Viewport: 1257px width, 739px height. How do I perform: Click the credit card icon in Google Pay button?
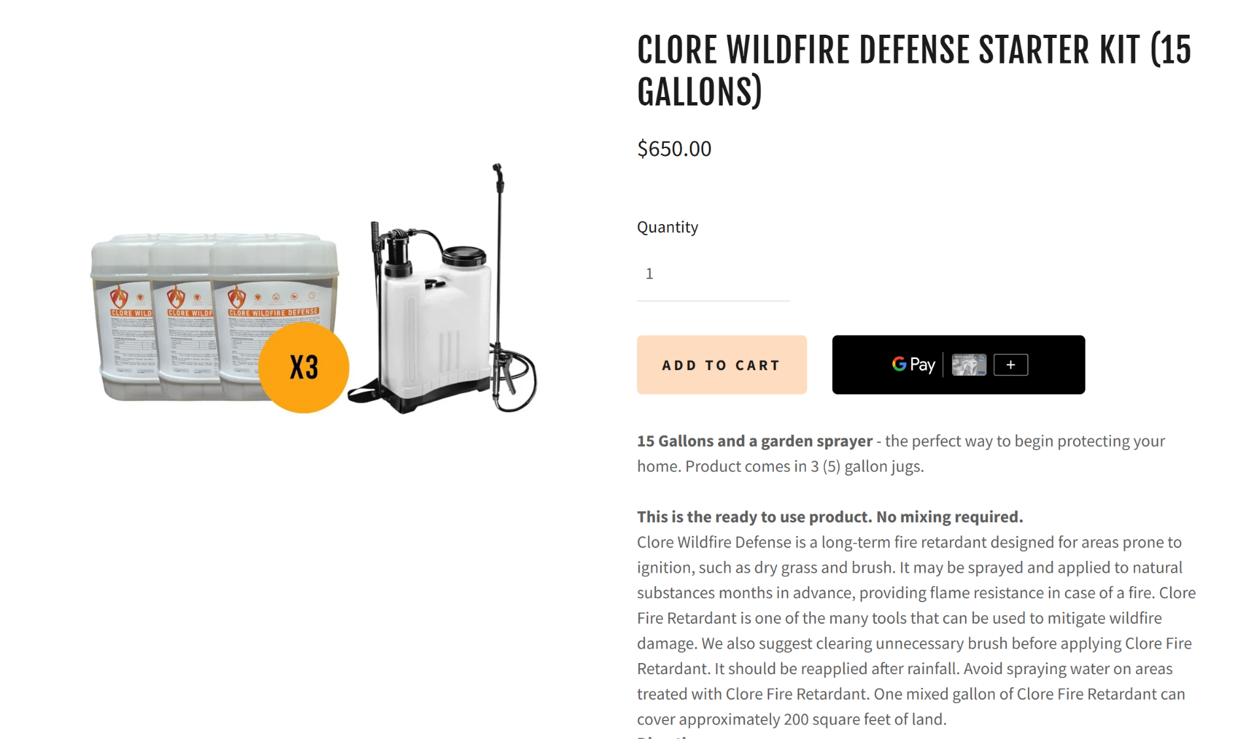968,365
